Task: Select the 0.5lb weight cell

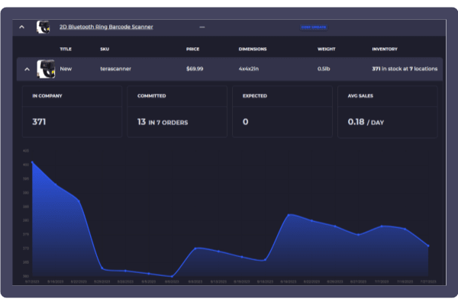Action: pyautogui.click(x=324, y=69)
